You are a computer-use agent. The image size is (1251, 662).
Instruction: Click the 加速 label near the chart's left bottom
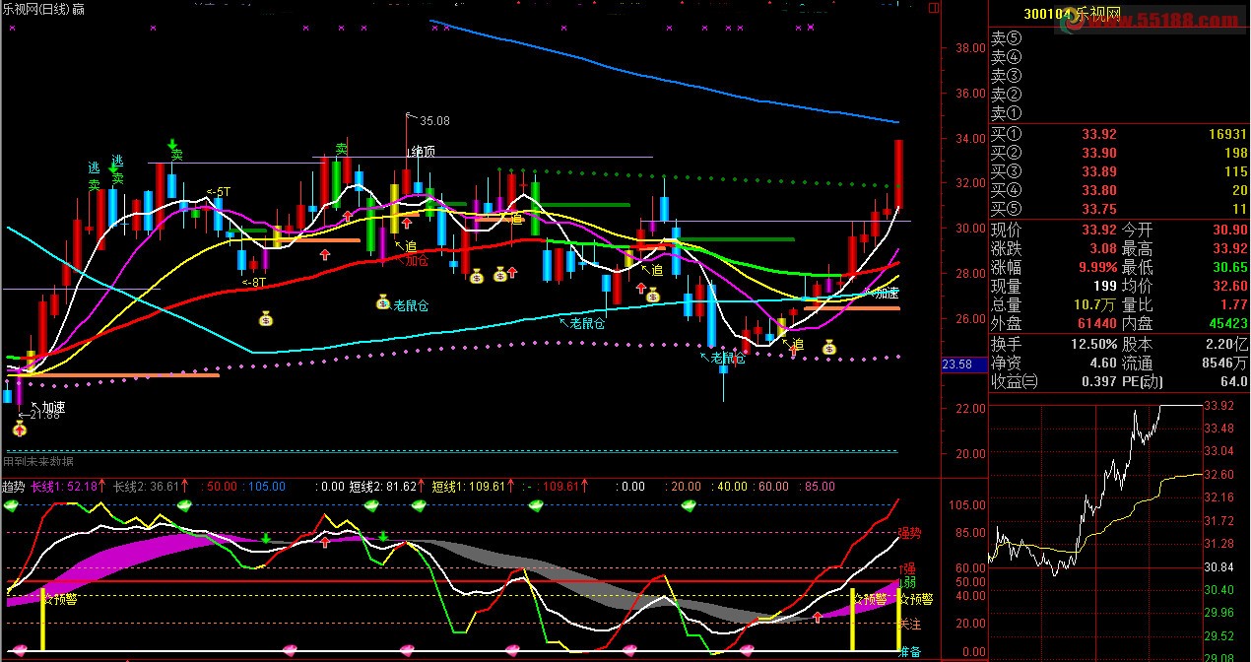pyautogui.click(x=51, y=406)
